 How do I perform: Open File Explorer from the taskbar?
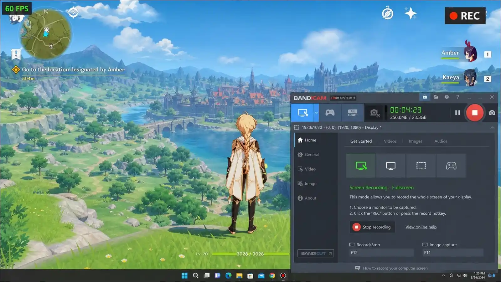pyautogui.click(x=239, y=275)
